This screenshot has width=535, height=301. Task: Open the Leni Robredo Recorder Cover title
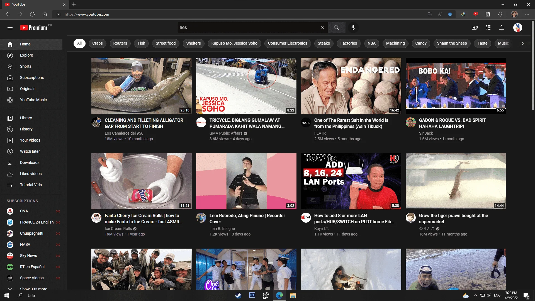coord(247,219)
